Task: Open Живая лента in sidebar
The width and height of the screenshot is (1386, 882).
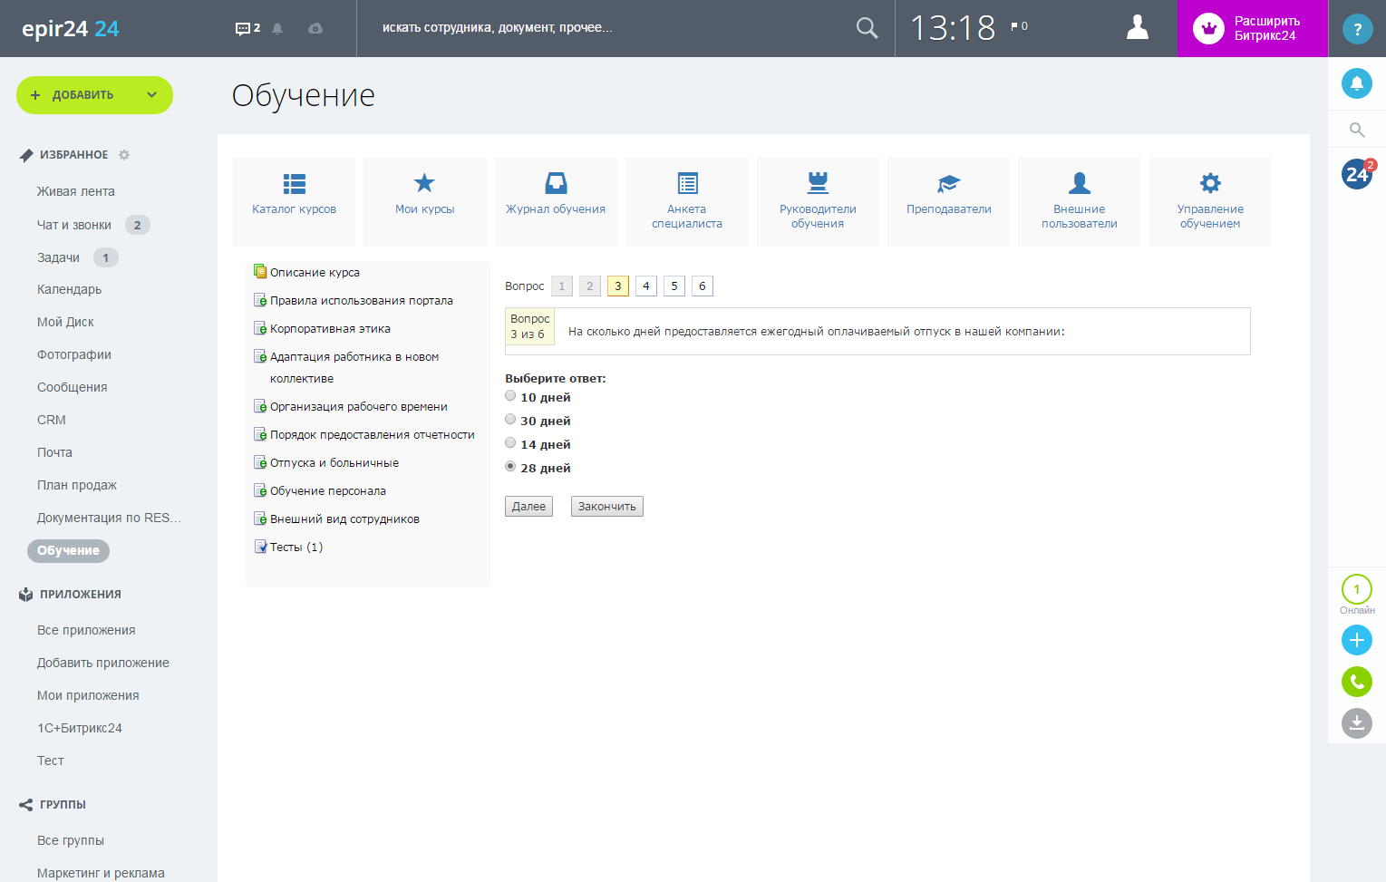Action: pyautogui.click(x=76, y=191)
